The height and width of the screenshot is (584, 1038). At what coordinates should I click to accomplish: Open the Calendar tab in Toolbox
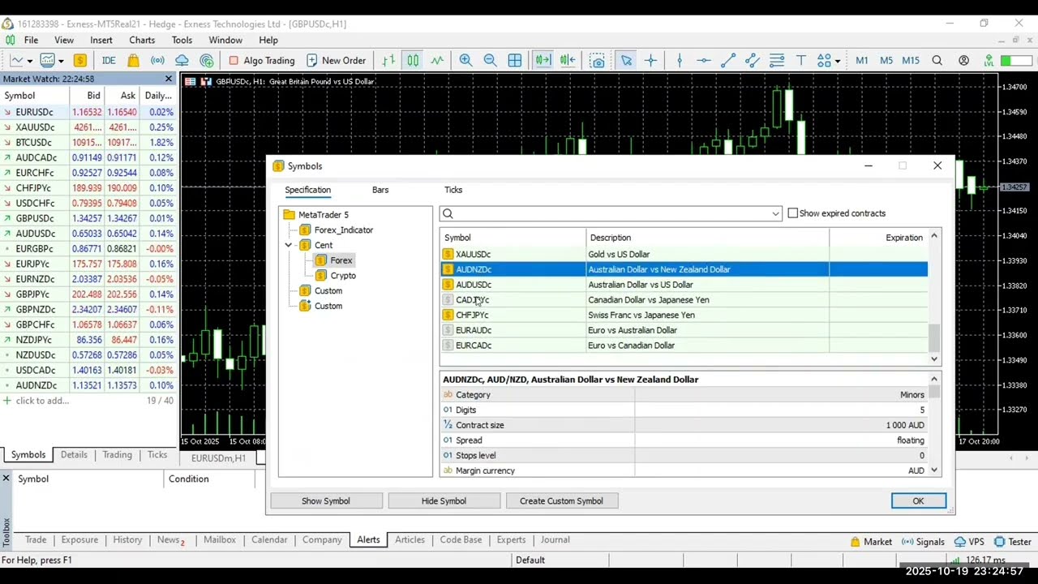pos(269,540)
